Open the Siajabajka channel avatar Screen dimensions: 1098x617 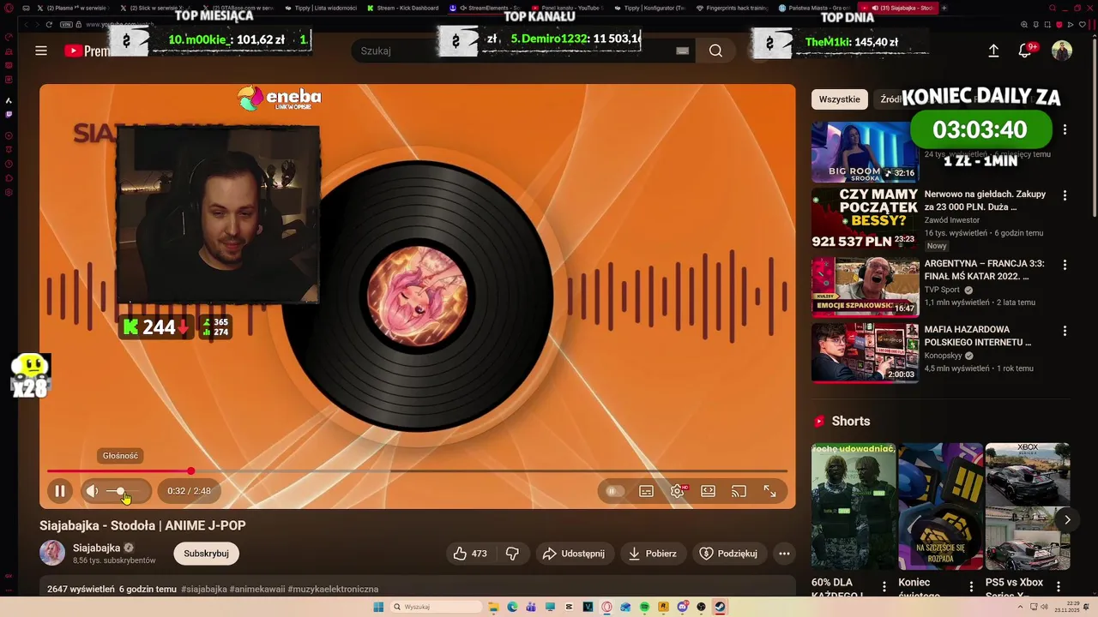coord(52,553)
